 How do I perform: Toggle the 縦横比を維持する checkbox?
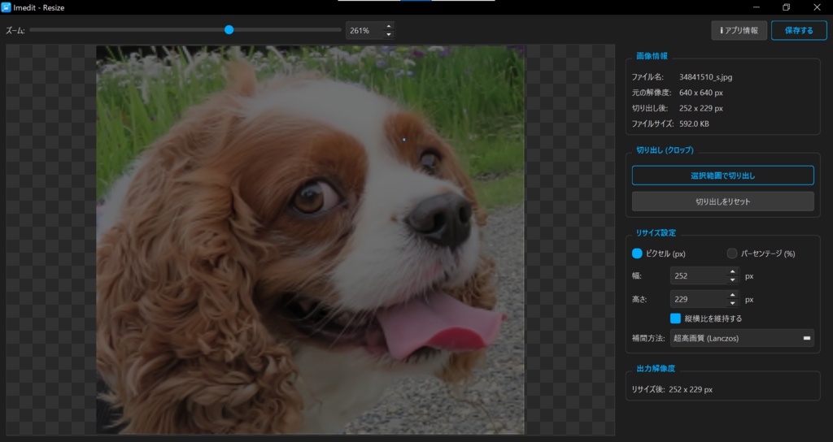(x=675, y=318)
